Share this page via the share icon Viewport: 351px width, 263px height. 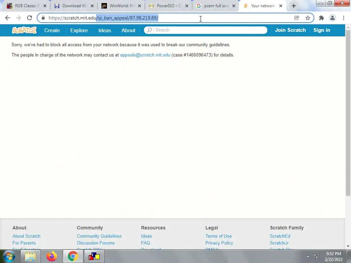click(296, 18)
